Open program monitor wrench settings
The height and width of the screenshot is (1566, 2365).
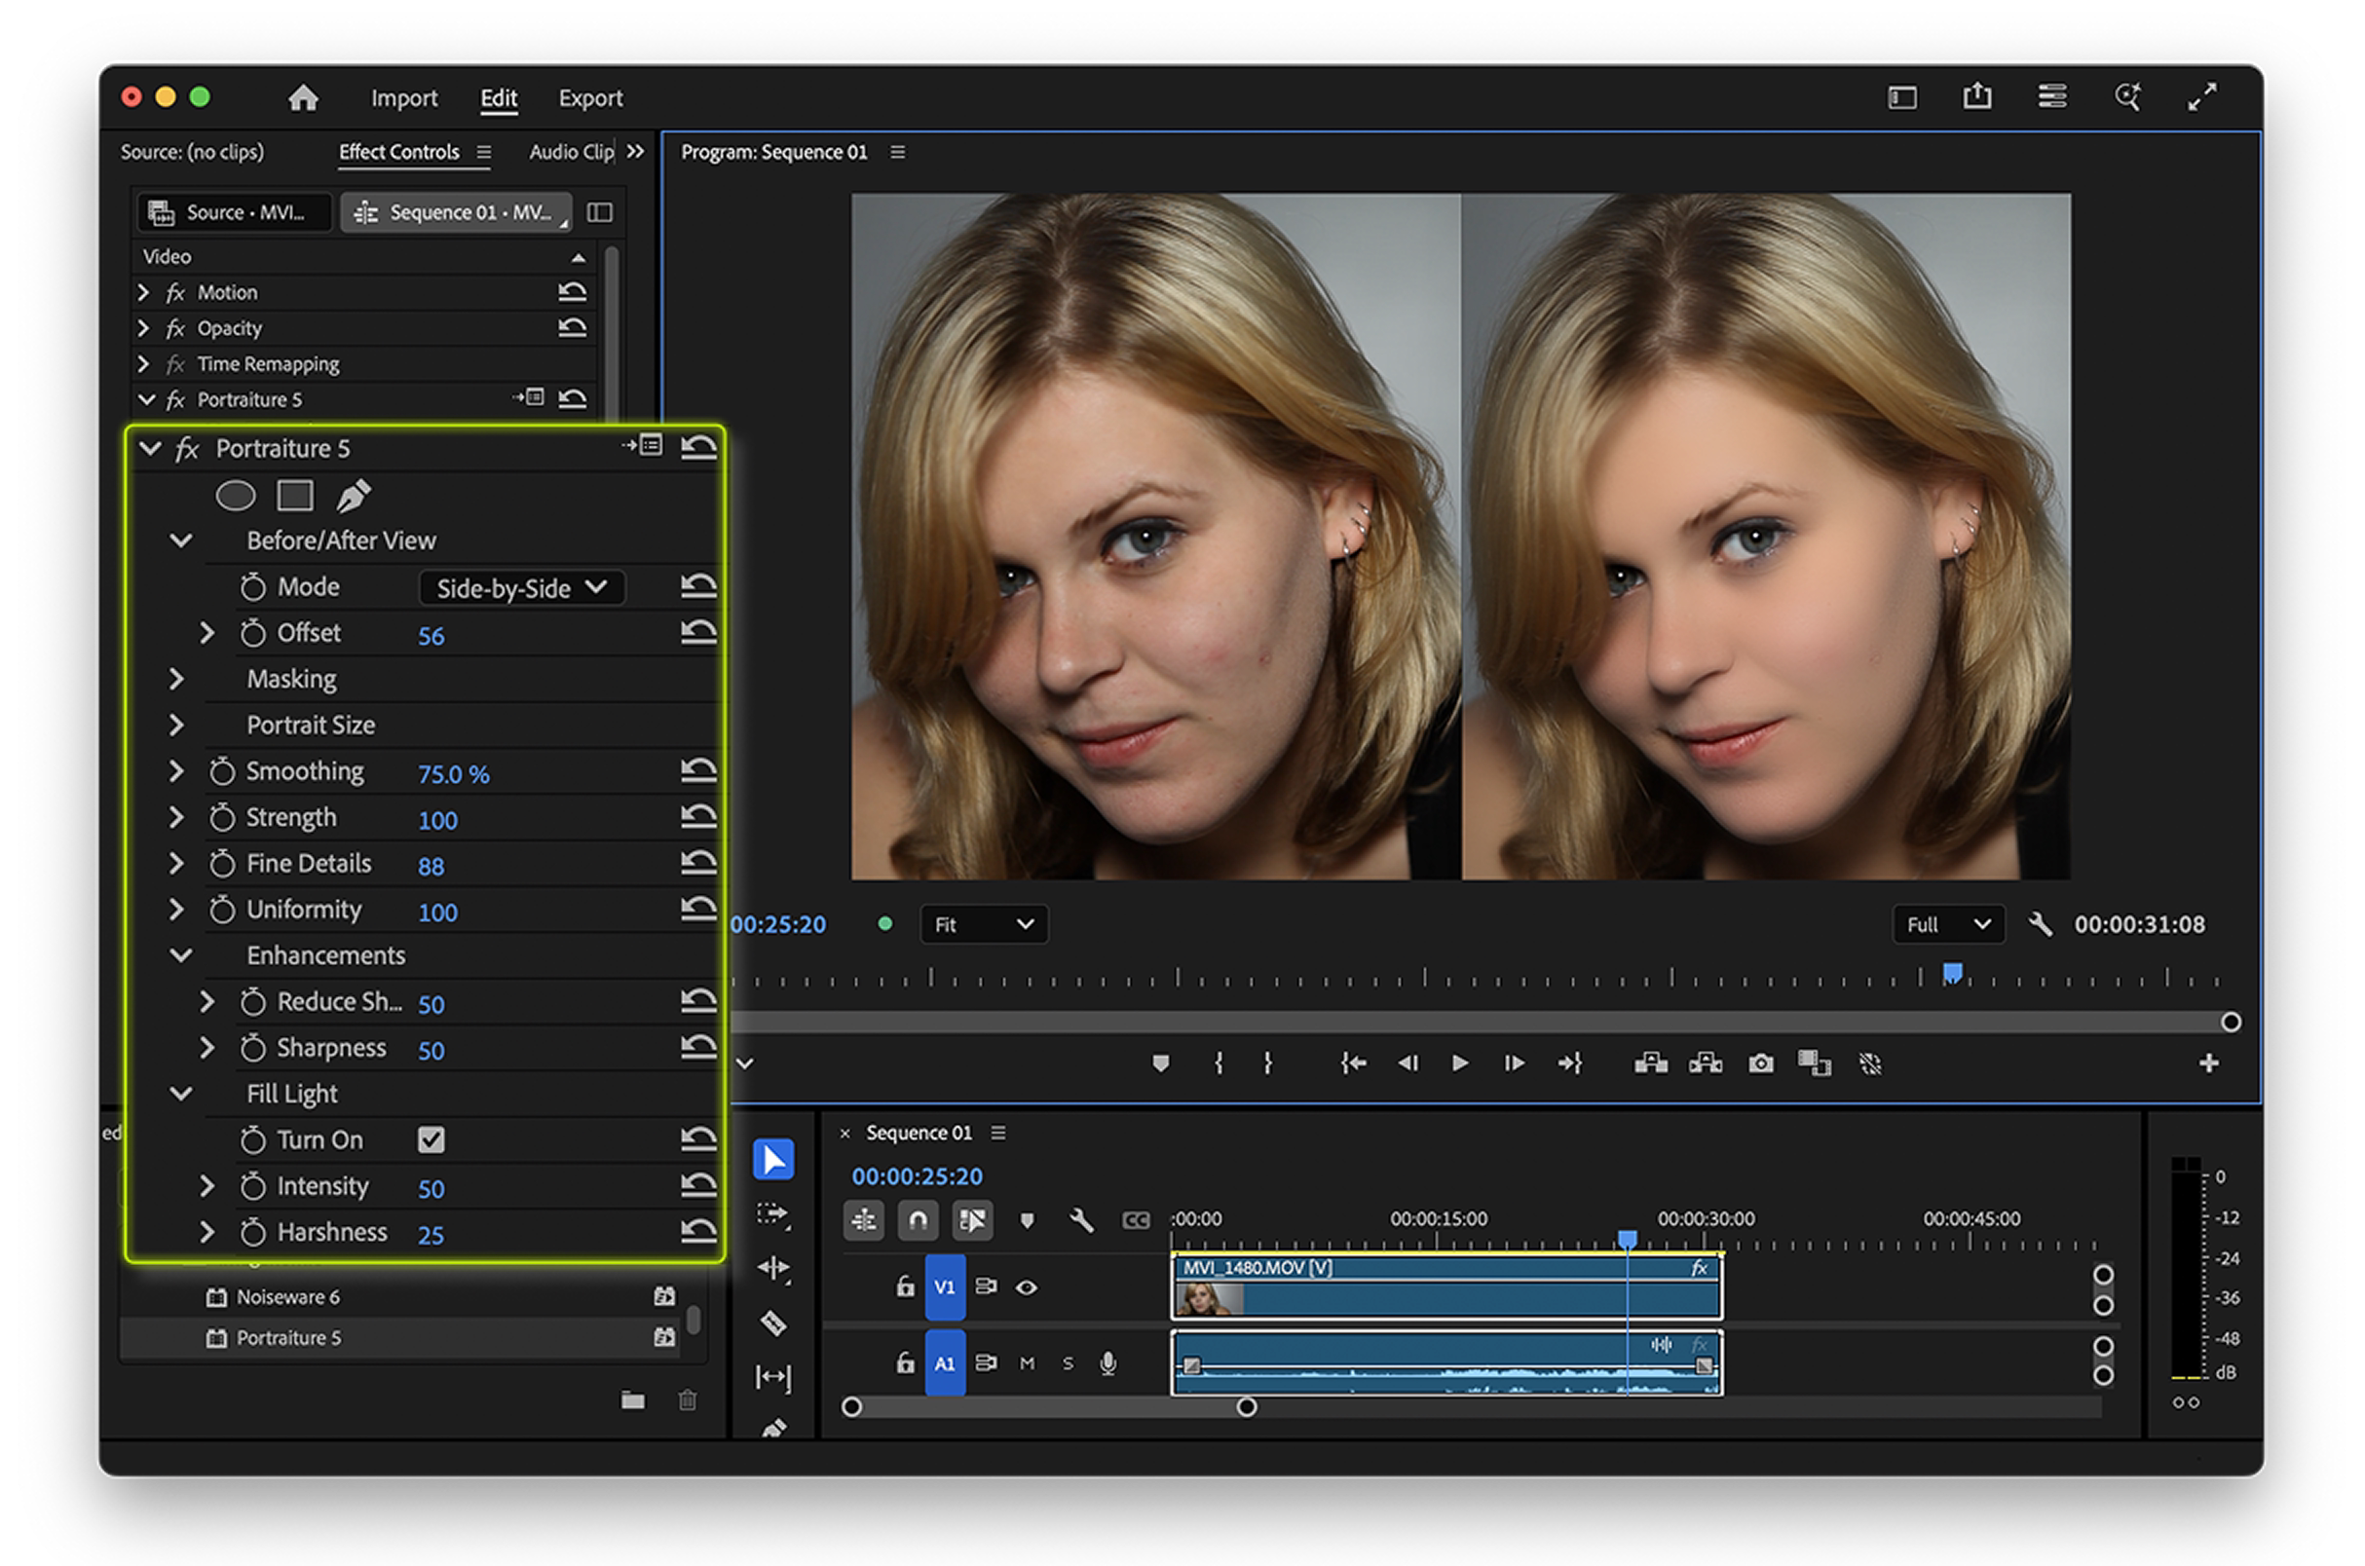coord(2040,925)
